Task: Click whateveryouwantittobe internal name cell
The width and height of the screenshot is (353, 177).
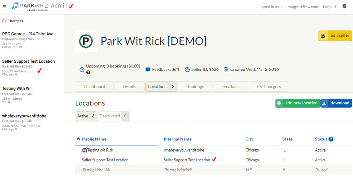Action: tap(184, 150)
